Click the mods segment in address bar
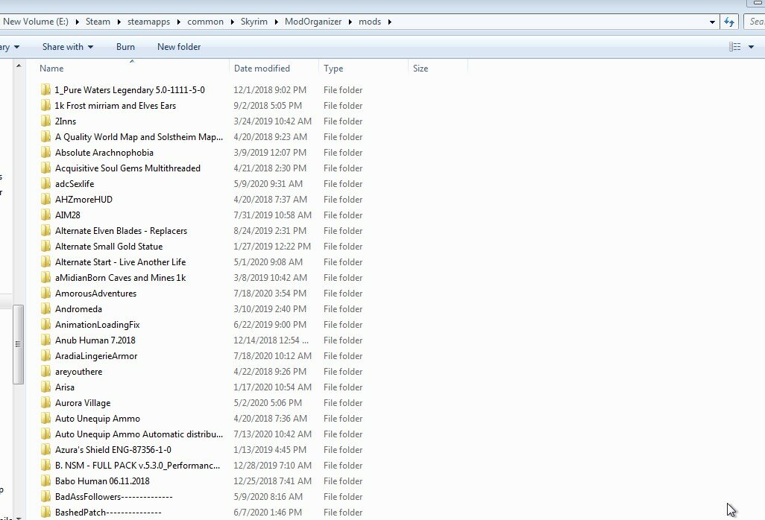Viewport: 765px width, 520px height. 369,22
